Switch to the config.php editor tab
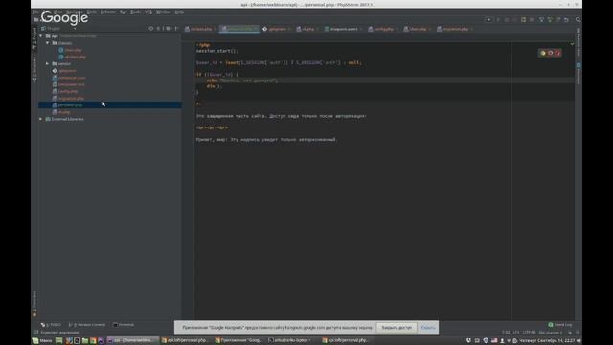 point(383,29)
